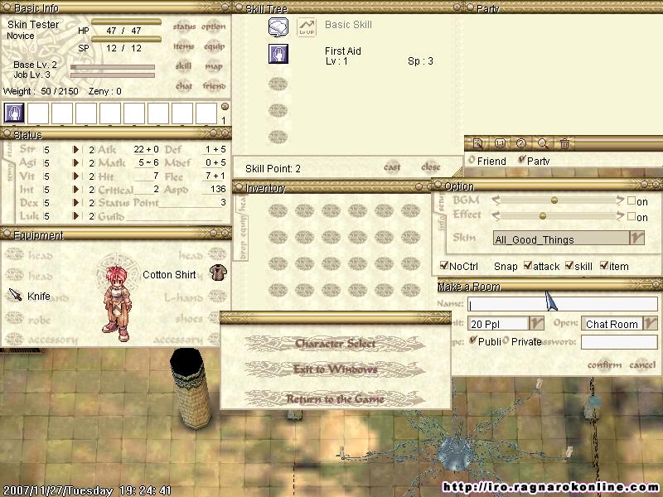663x497 pixels.
Task: Click the cast button in Skill Tree
Action: point(392,167)
